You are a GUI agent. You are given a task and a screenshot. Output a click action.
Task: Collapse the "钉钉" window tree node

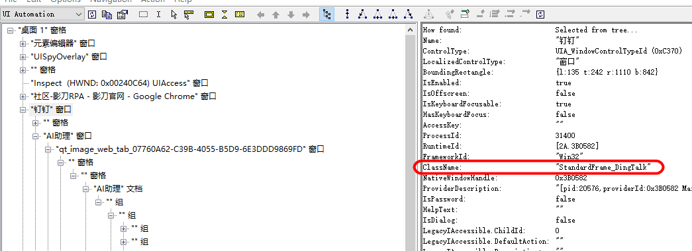(23, 110)
